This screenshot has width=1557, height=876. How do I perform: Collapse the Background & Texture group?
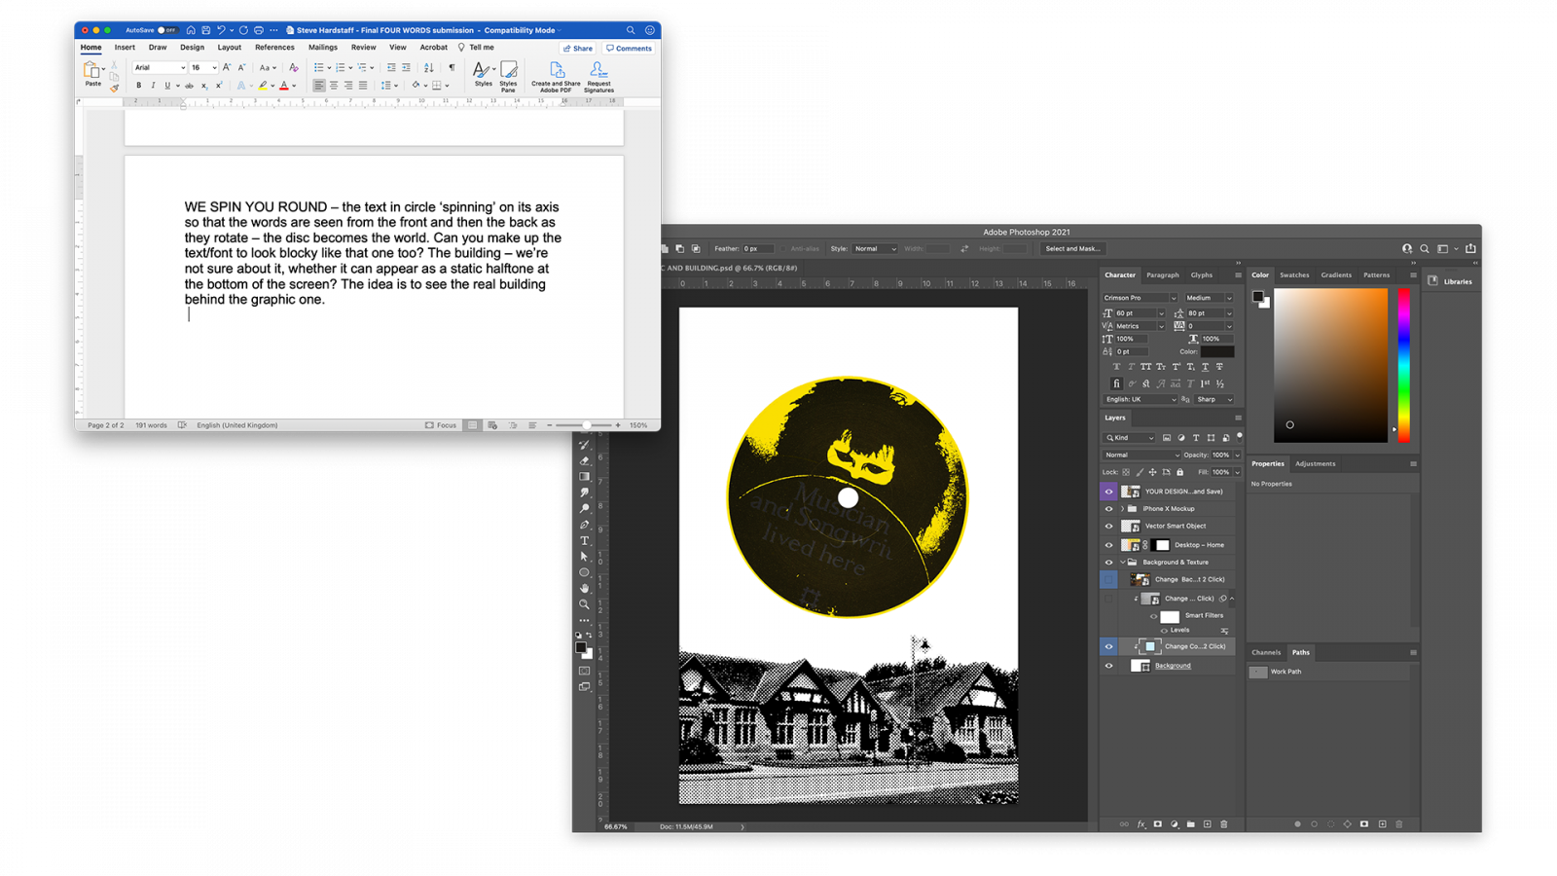point(1122,562)
